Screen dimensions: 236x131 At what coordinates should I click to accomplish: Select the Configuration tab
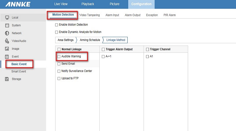pos(141,4)
